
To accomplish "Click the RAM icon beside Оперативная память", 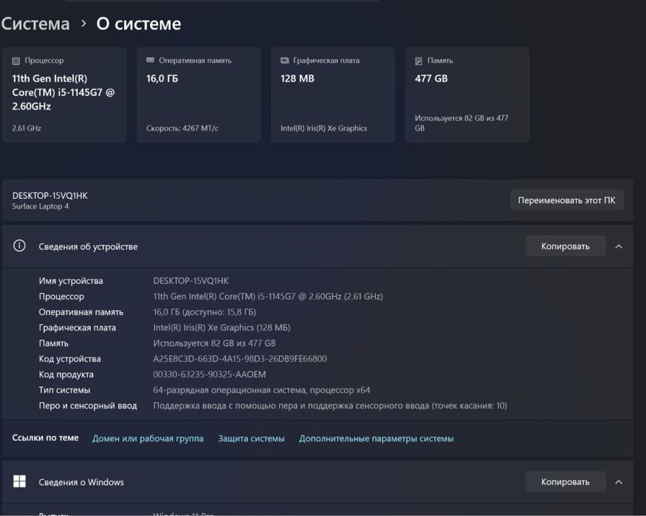I will click(150, 60).
